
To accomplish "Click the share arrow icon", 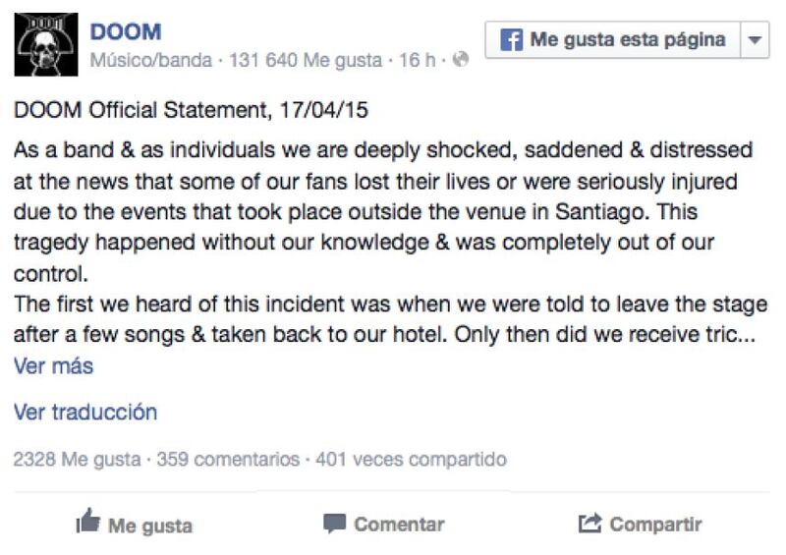I will pyautogui.click(x=589, y=523).
